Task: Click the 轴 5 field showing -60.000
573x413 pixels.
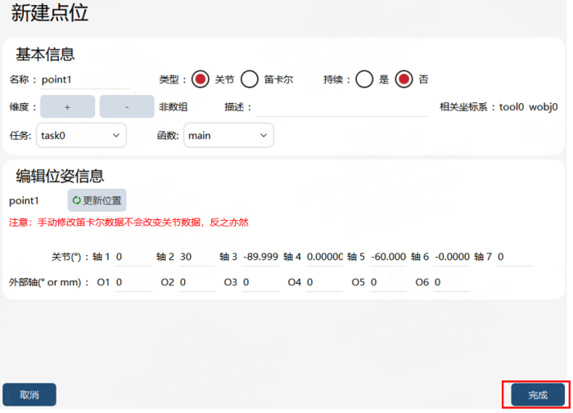Action: (x=388, y=257)
